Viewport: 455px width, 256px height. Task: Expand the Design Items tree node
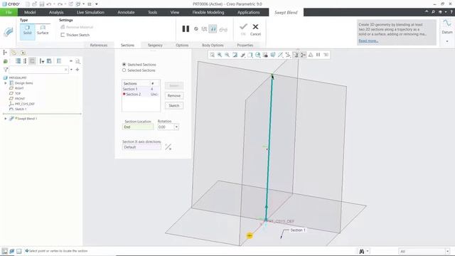click(6, 83)
